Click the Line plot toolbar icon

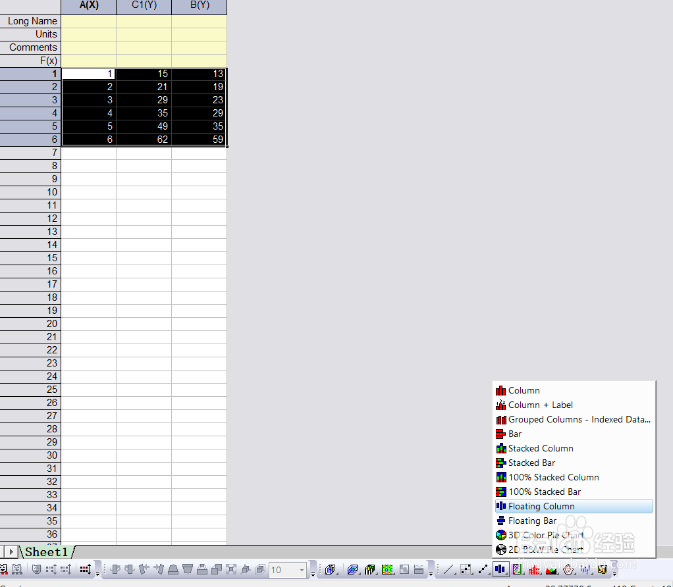(449, 569)
